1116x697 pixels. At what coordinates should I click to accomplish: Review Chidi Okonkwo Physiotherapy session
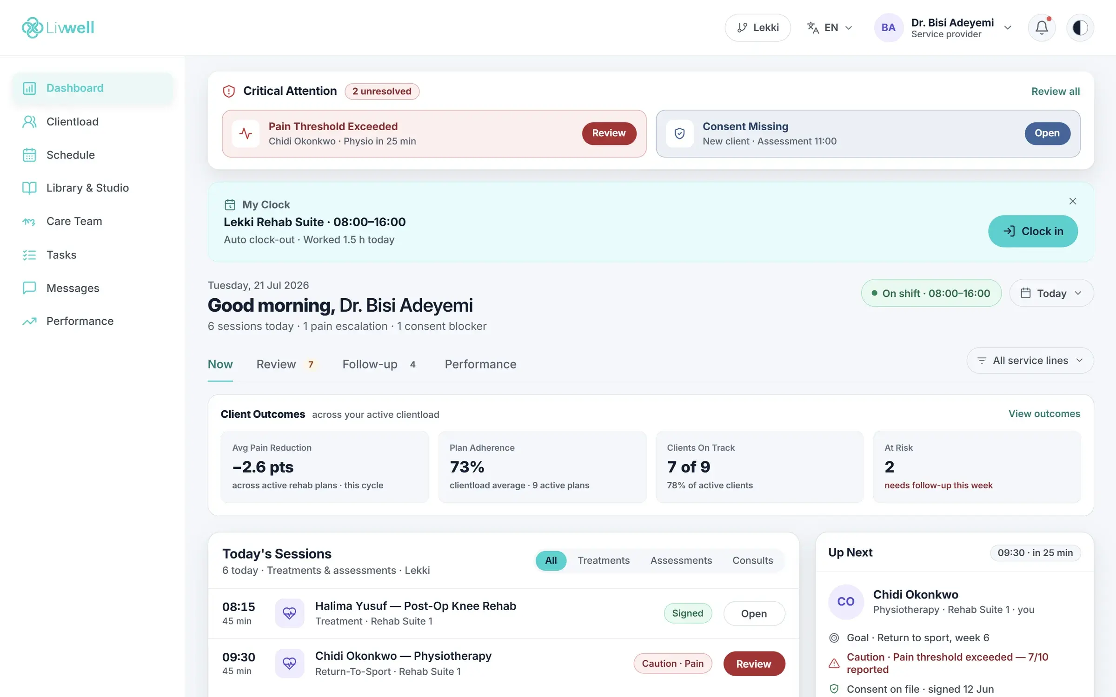click(x=754, y=664)
